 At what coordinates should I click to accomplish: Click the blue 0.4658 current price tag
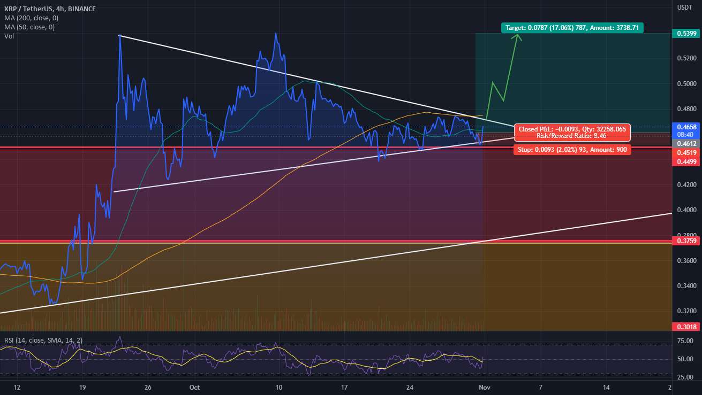685,127
